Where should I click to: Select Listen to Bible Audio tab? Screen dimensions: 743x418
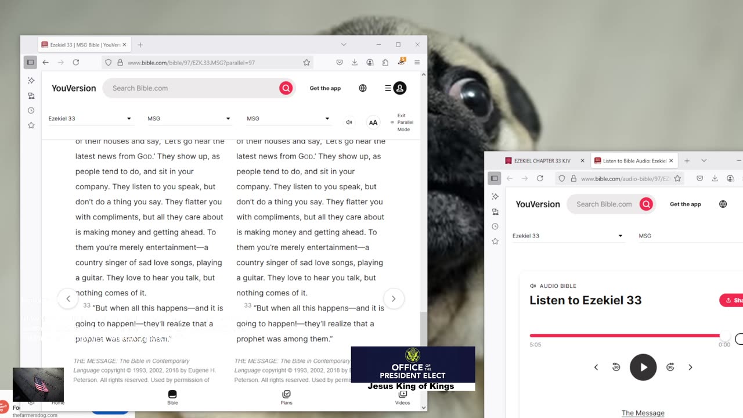(x=634, y=161)
